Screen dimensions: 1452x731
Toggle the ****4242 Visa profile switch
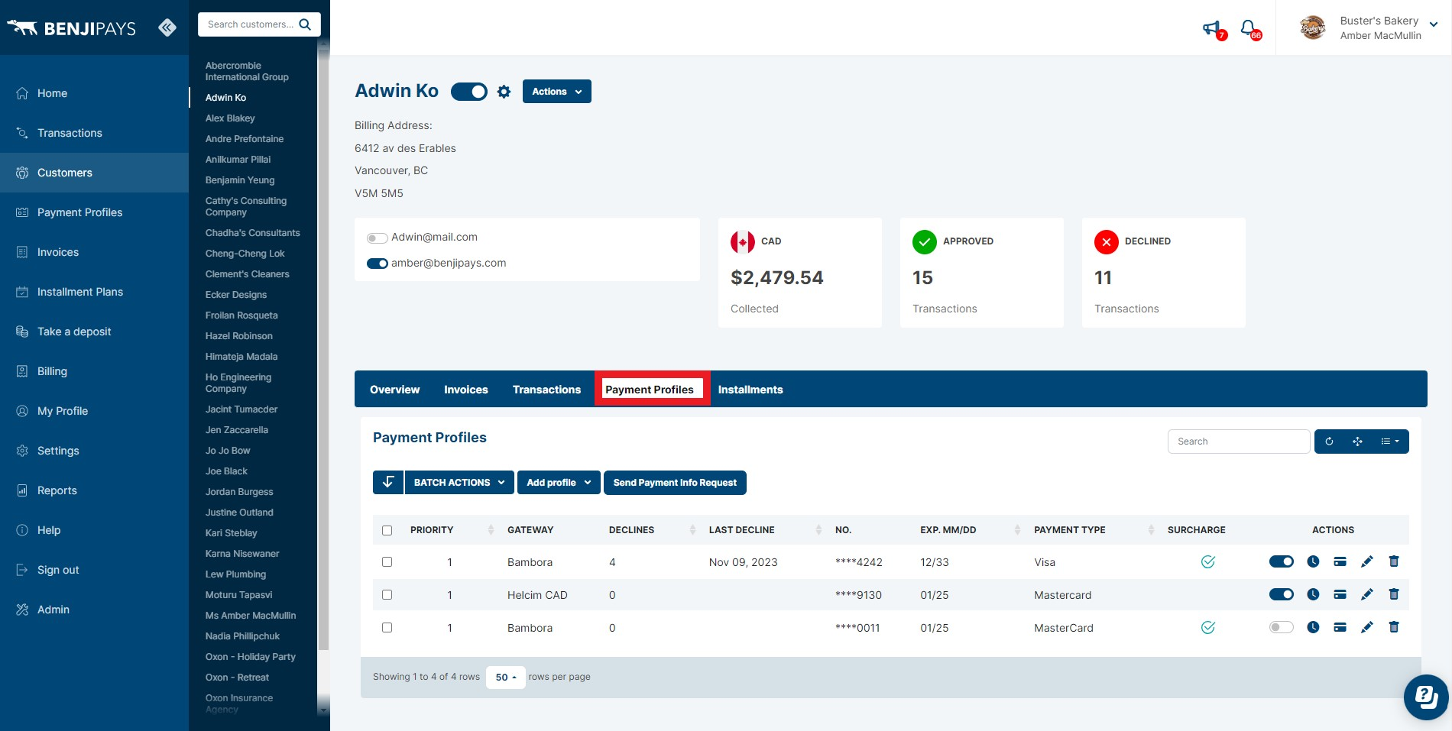click(x=1282, y=561)
